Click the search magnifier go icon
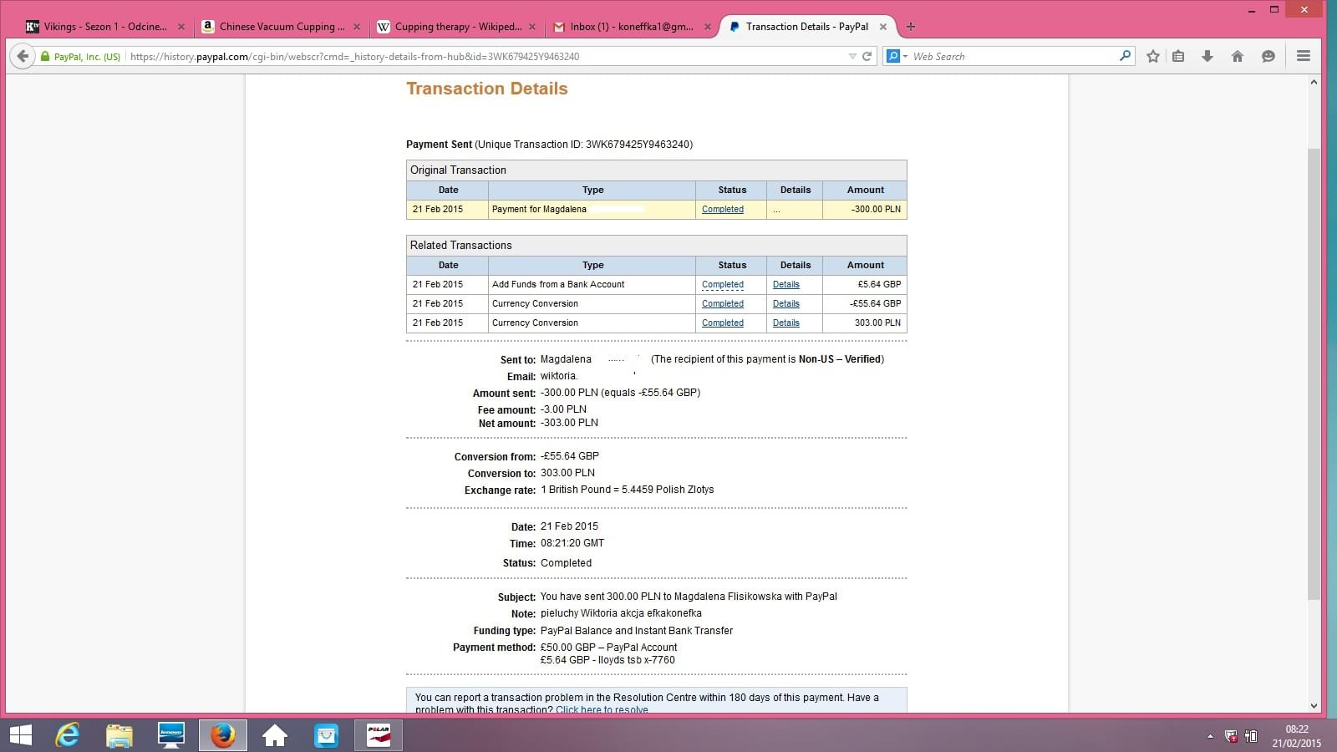The width and height of the screenshot is (1337, 752). (1125, 56)
